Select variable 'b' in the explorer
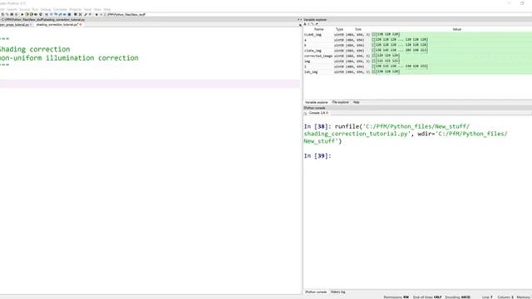This screenshot has height=299, width=532. pos(417,45)
